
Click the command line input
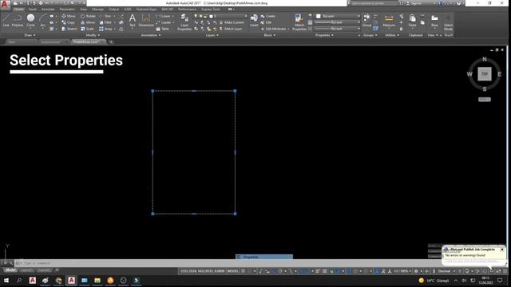point(228,263)
